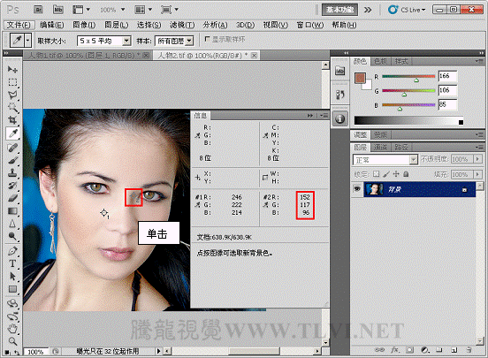Toggle visibility eye of Background layer
Image resolution: width=488 pixels, height=358 pixels.
click(x=357, y=188)
